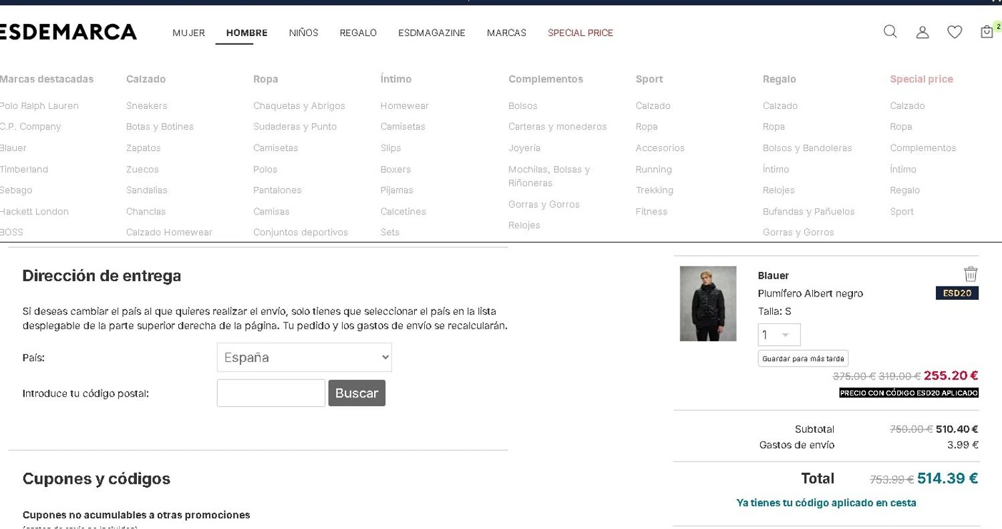The width and height of the screenshot is (1002, 529).
Task: Open Hackett London brand link
Action: 34,211
